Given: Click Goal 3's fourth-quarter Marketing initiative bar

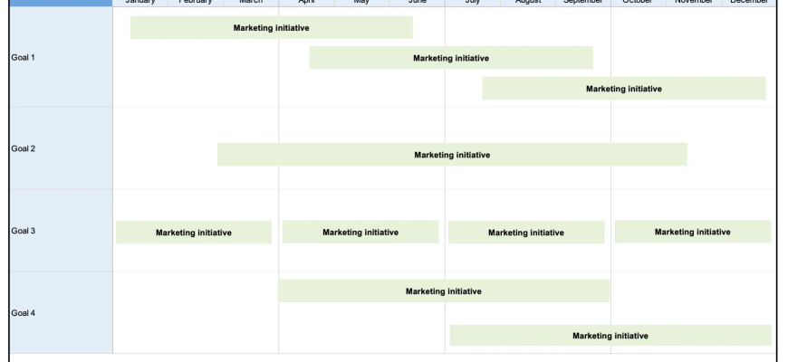Looking at the screenshot, I should click(x=692, y=233).
